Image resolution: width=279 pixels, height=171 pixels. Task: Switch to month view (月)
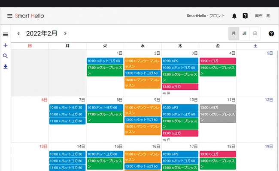[x=234, y=33]
